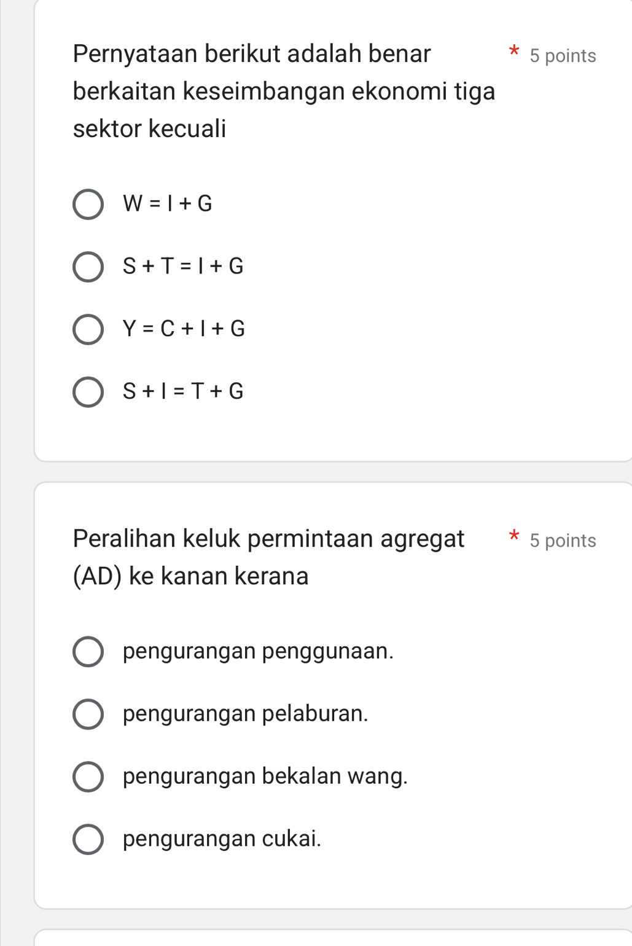Click the 'keseimbangan ekonomi tiga sektor' question title
Viewport: 632px width, 946px height.
(284, 92)
